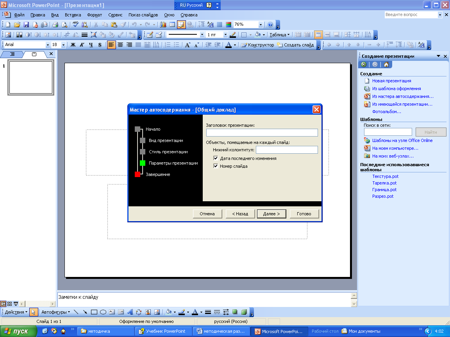Open link Из шаблона оформления
This screenshot has height=337, width=450.
click(x=396, y=89)
